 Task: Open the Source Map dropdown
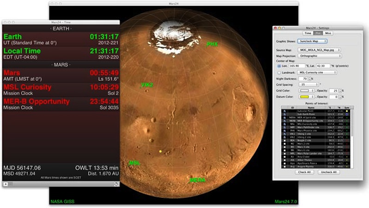(319, 50)
